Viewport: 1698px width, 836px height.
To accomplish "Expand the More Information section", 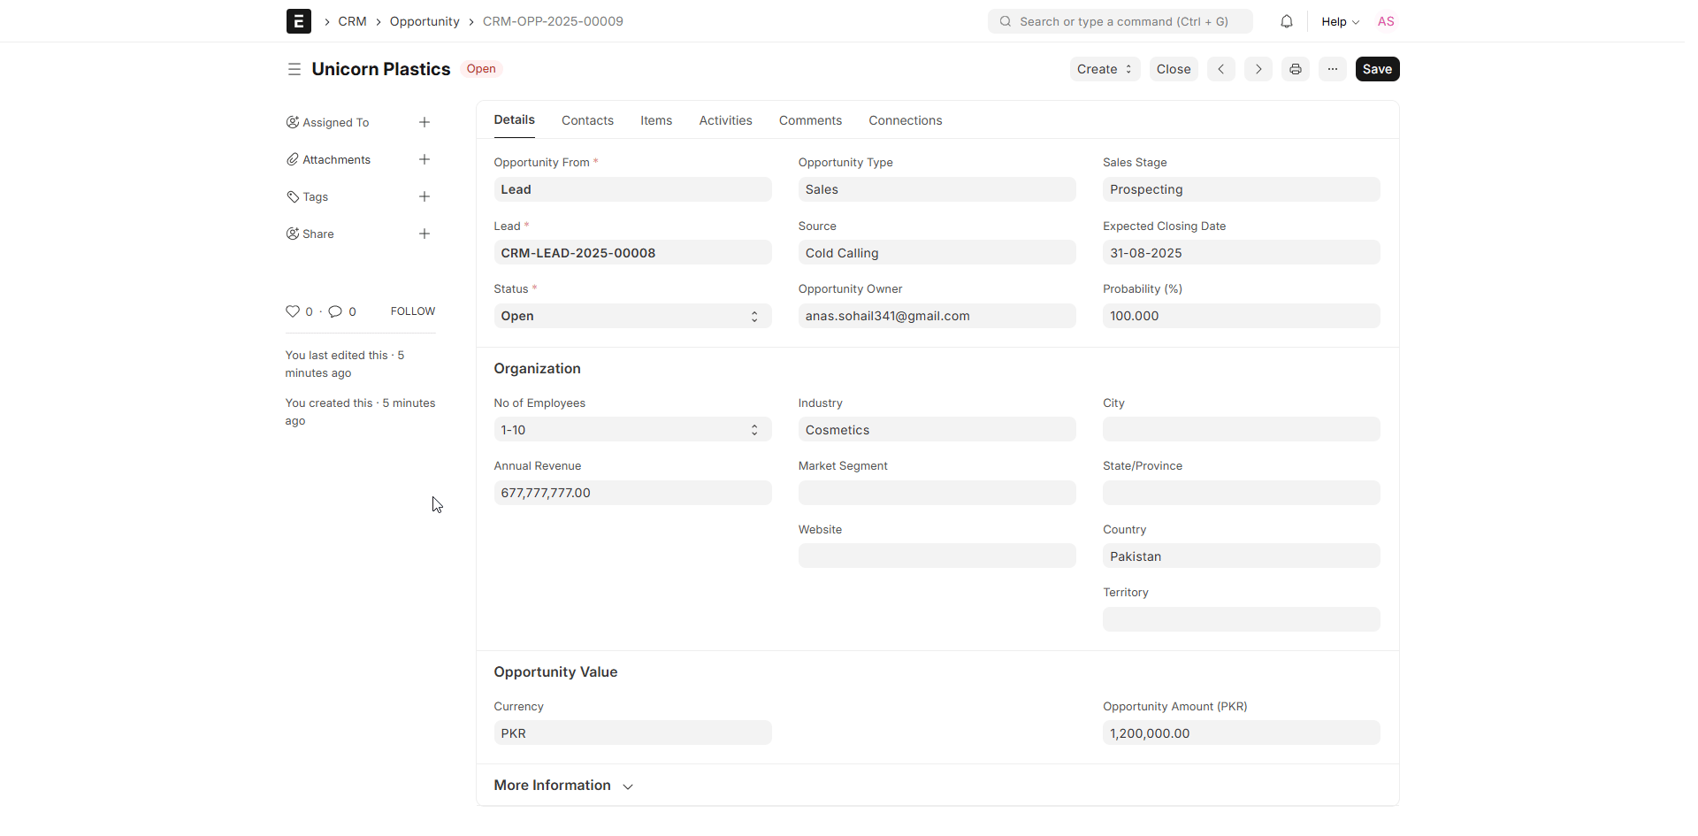I will (563, 786).
